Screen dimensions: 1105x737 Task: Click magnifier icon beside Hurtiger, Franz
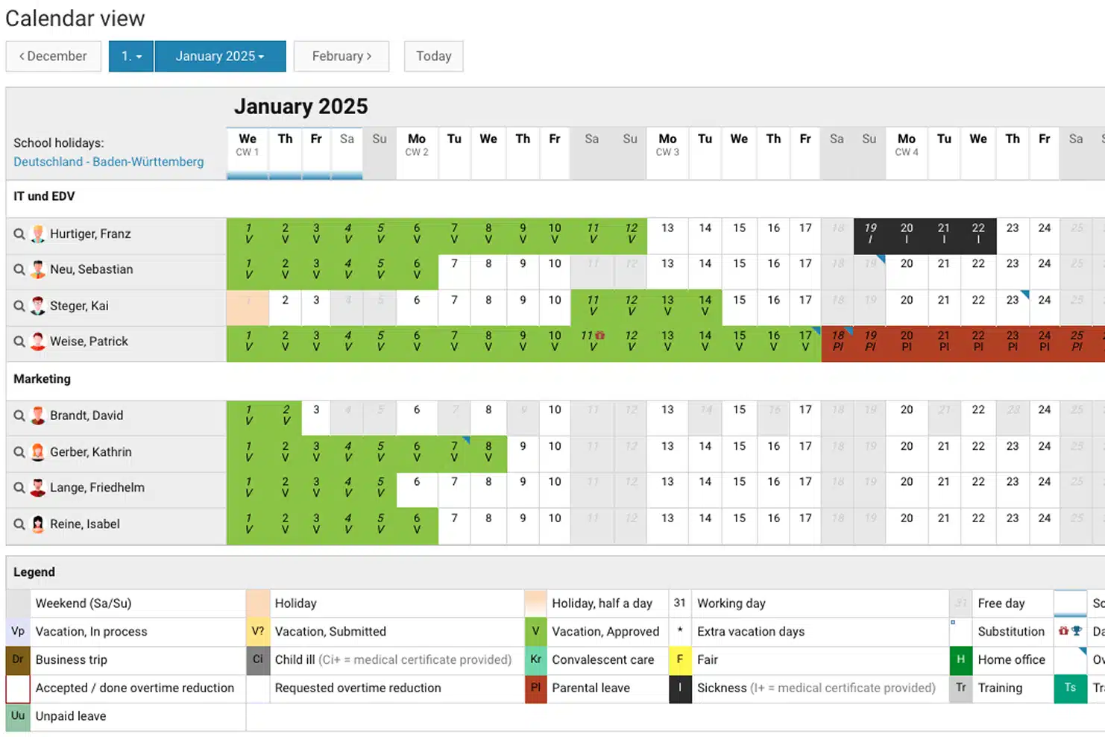19,234
